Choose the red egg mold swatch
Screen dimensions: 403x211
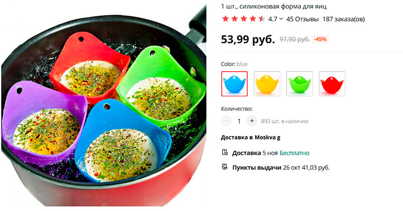click(332, 84)
